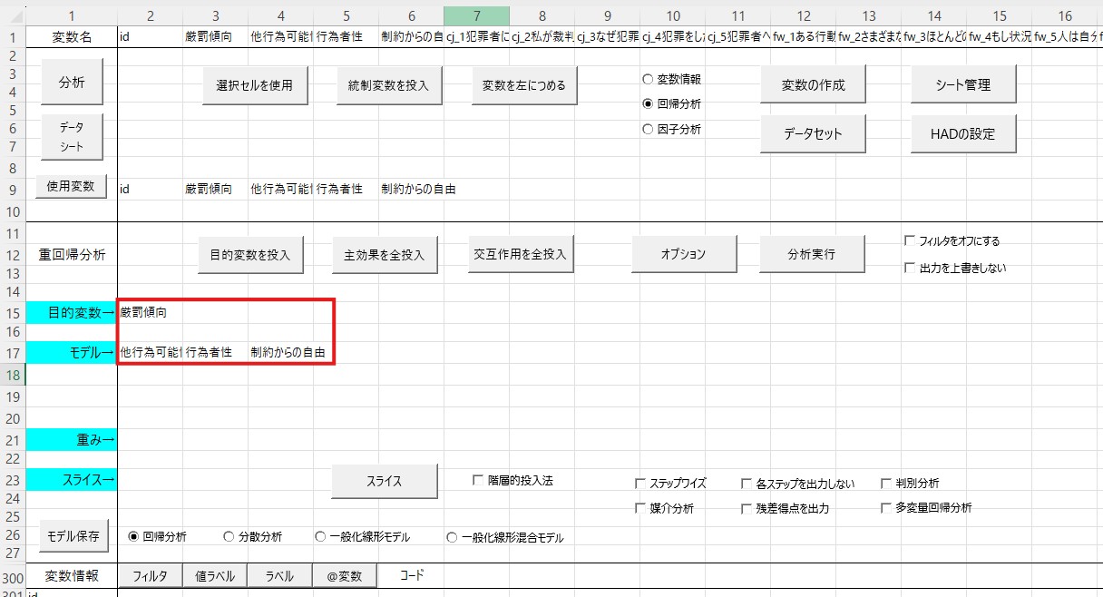
Task: Switch to the 値ラベル tab
Action: tap(215, 575)
